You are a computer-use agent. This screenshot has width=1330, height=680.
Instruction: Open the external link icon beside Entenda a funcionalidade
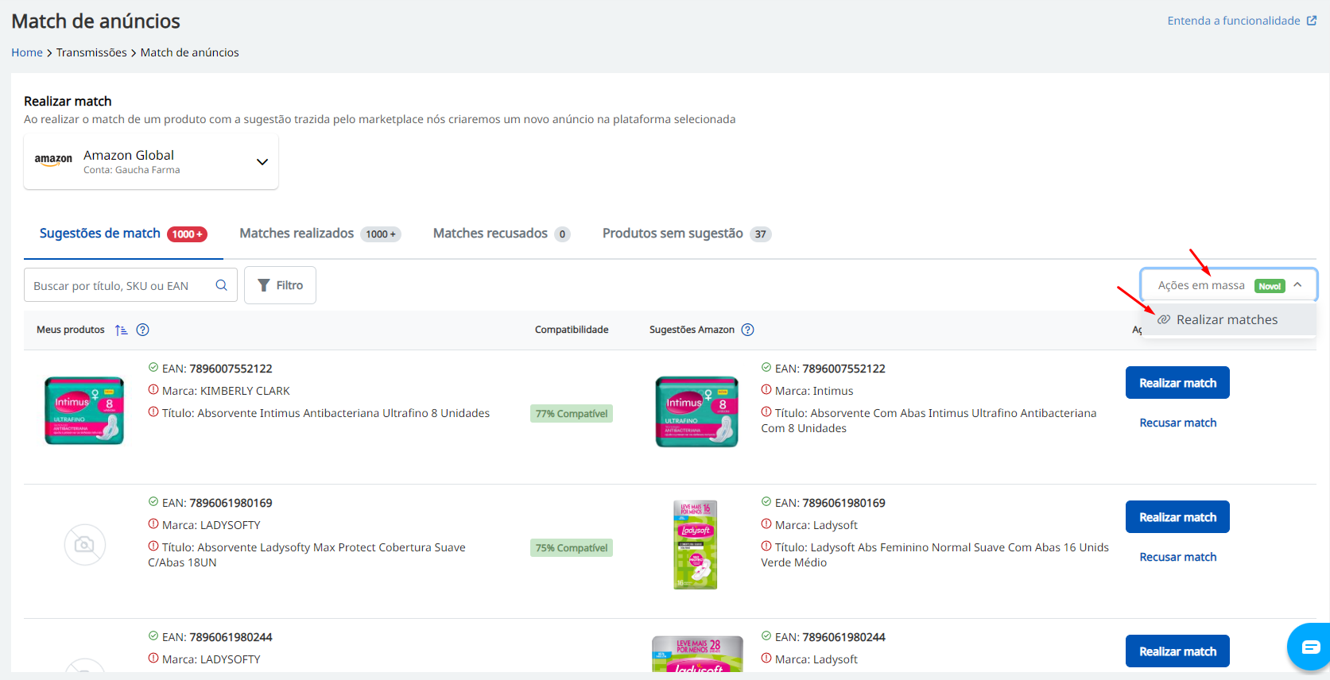(x=1312, y=21)
